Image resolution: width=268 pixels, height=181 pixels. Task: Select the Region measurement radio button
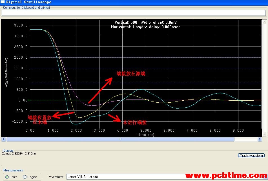[x=25, y=177]
